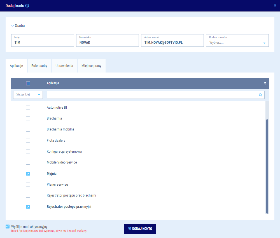Open the Uprawnienia tab
The width and height of the screenshot is (280, 238).
pyautogui.click(x=64, y=66)
